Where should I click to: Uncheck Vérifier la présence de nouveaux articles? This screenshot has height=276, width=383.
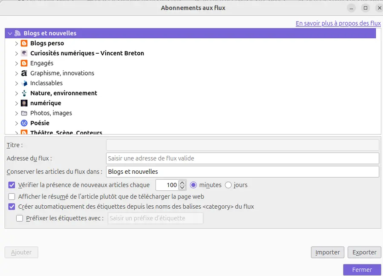(x=12, y=185)
